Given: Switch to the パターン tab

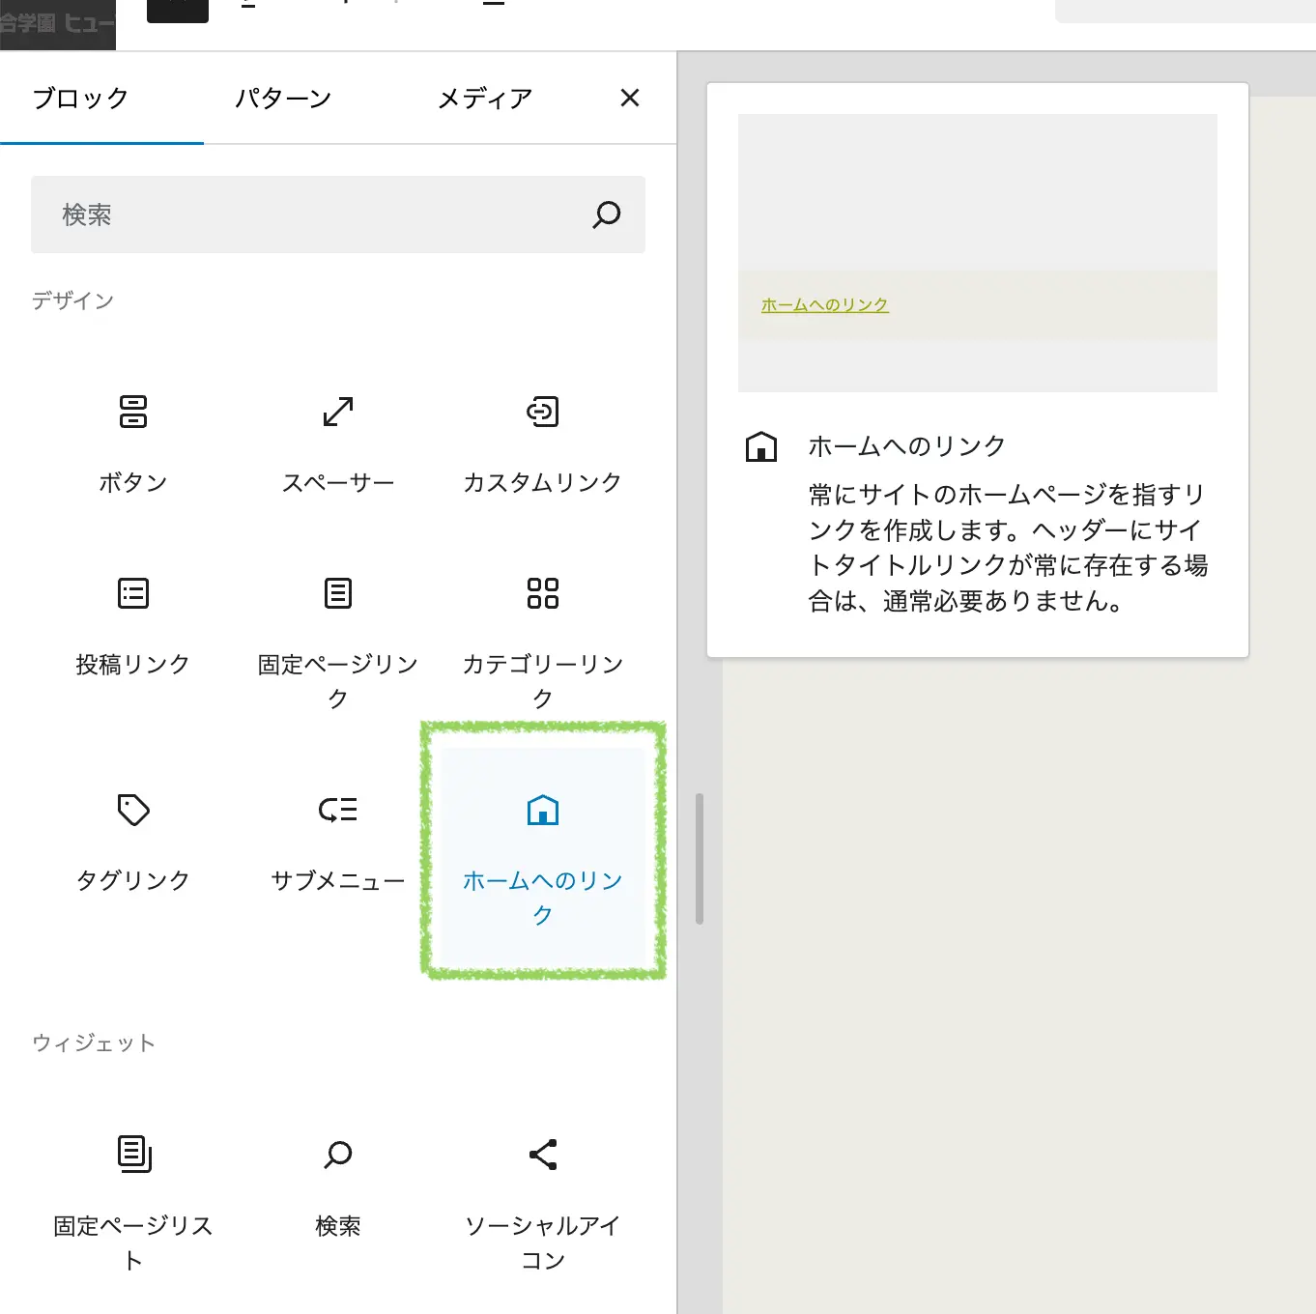Looking at the screenshot, I should coord(283,99).
